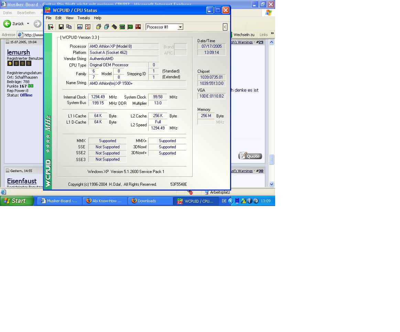Click the address bar in Internet Explorer

[x=30, y=35]
